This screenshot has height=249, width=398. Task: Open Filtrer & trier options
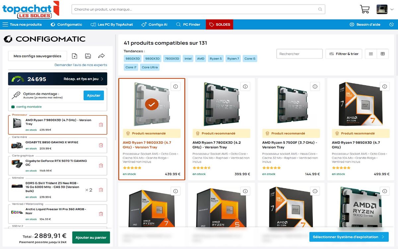pos(344,54)
